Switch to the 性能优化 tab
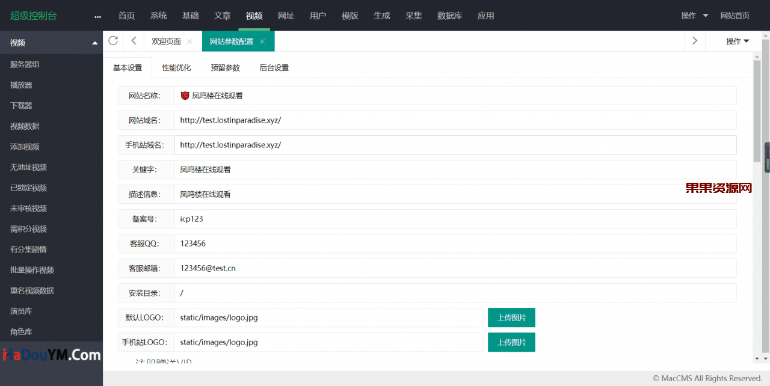This screenshot has height=386, width=770. (x=176, y=67)
